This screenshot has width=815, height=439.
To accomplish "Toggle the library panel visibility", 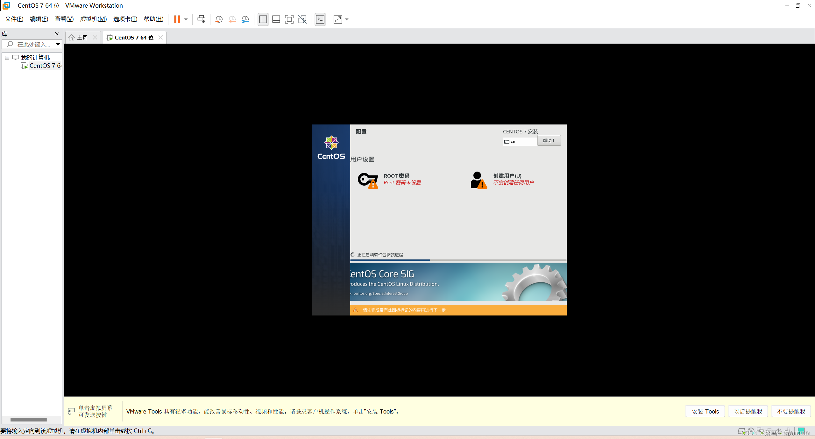I will click(263, 19).
